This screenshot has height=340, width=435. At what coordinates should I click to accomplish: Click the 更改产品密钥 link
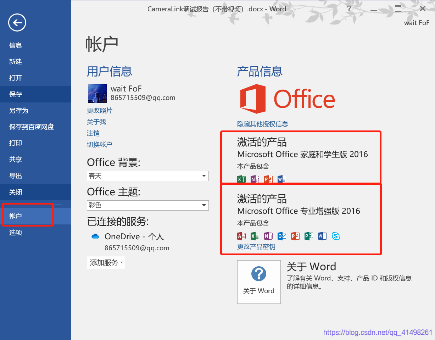(256, 247)
